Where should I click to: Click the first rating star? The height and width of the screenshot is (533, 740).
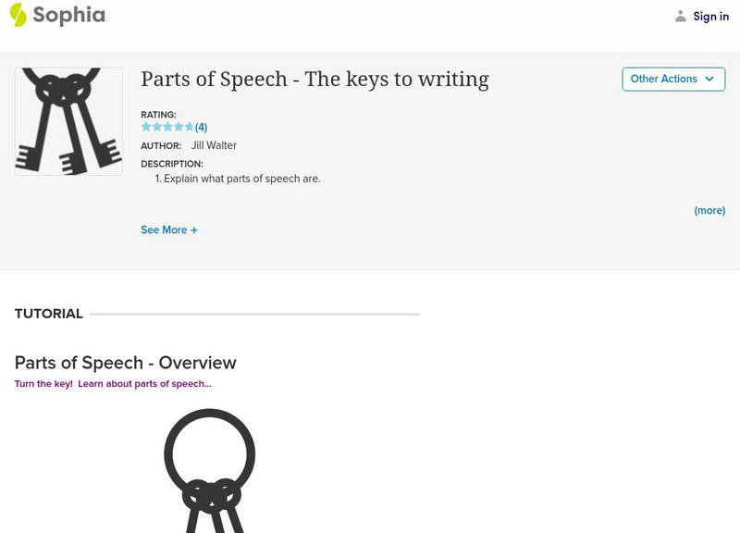(146, 127)
